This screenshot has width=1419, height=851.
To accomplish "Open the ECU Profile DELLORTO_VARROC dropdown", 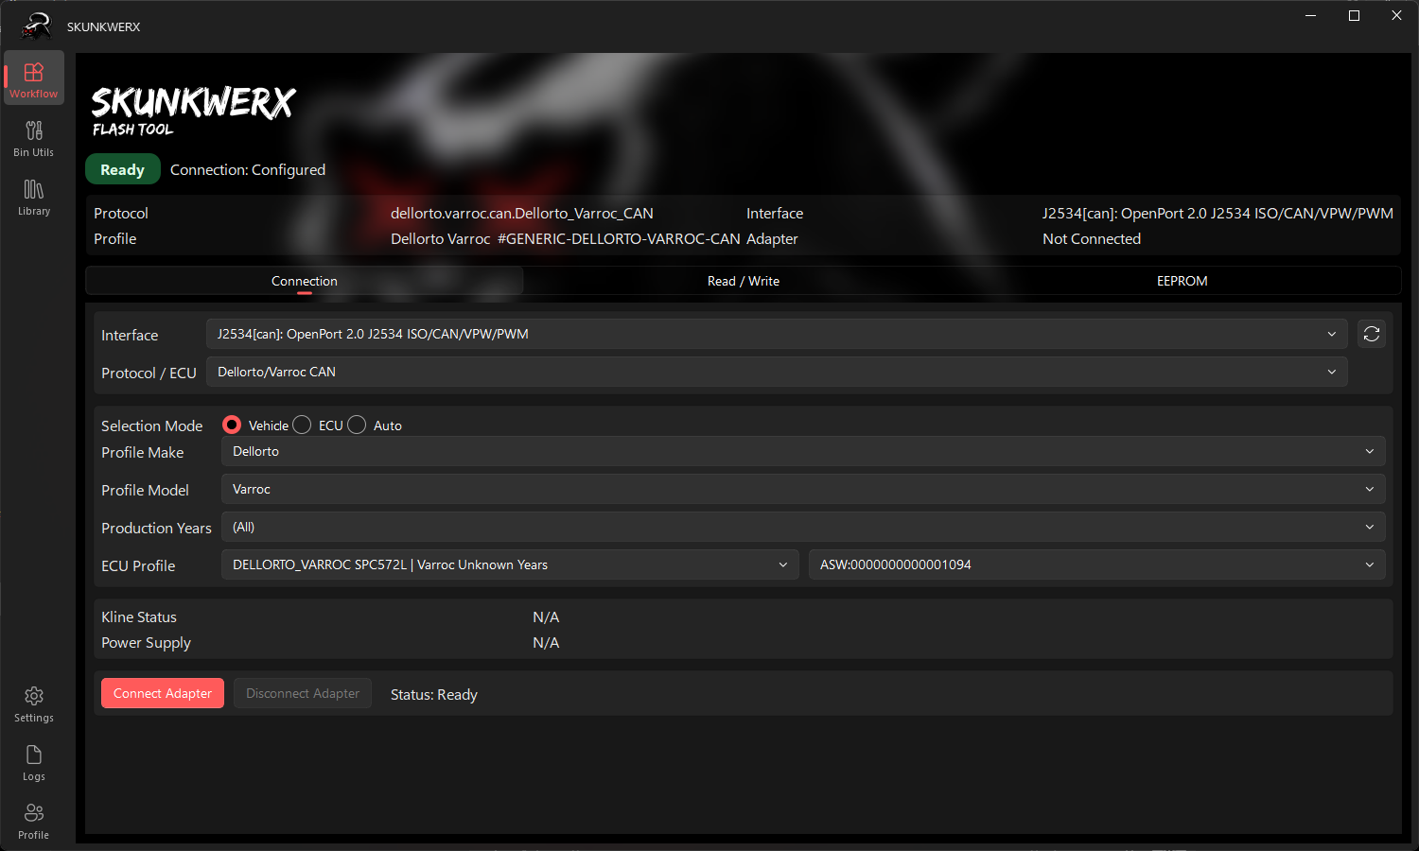I will pos(510,564).
